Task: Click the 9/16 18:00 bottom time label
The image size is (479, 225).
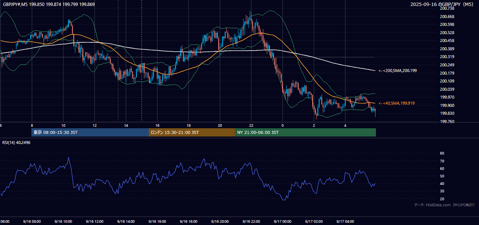Action: coord(189,222)
